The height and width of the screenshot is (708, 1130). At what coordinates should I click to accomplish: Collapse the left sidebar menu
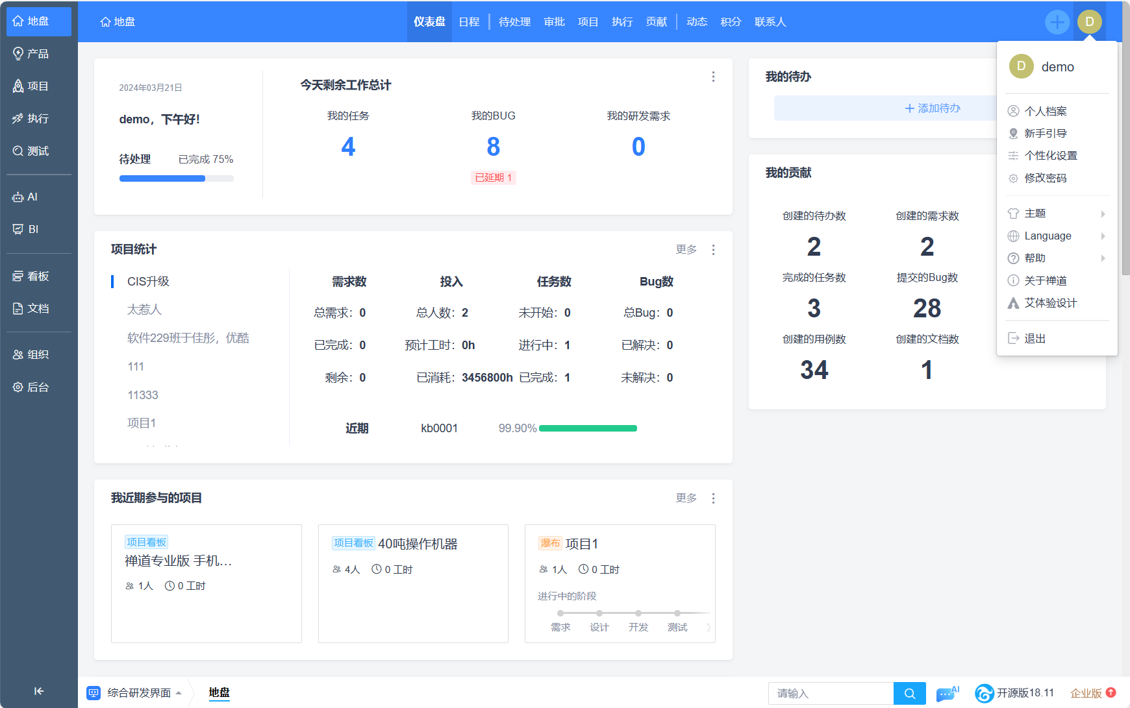(x=39, y=691)
